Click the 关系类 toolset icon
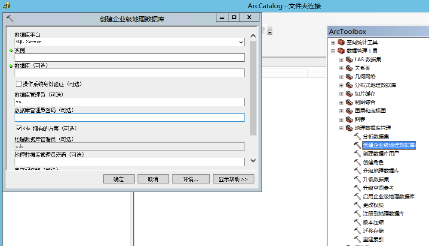429x246 pixels. (x=349, y=68)
